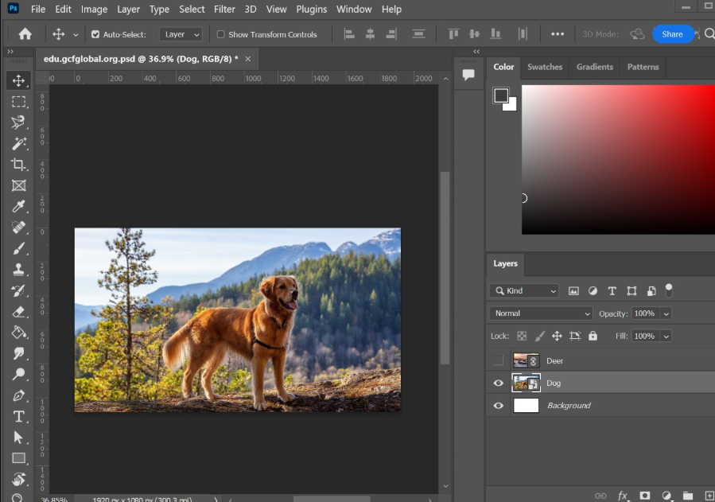This screenshot has width=715, height=502.
Task: Open the Filter menu
Action: coord(224,10)
